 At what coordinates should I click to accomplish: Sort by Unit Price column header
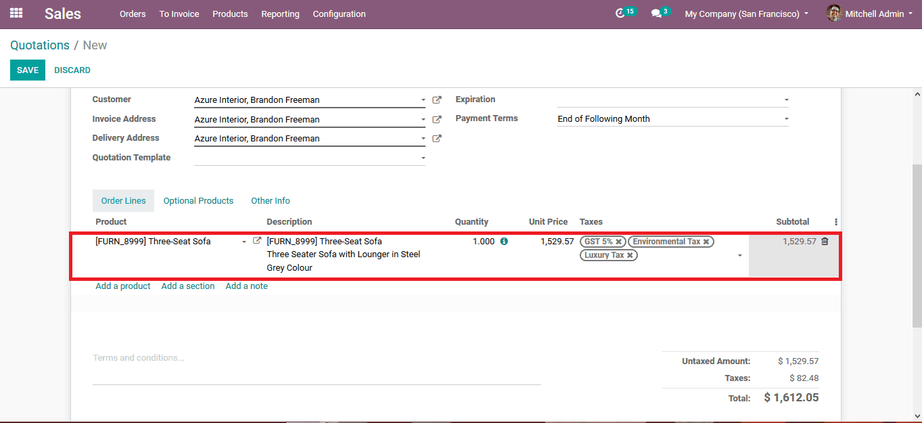pyautogui.click(x=548, y=222)
